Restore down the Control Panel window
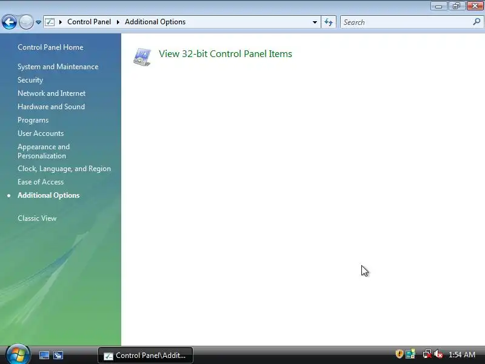The width and height of the screenshot is (485, 364). (457, 6)
